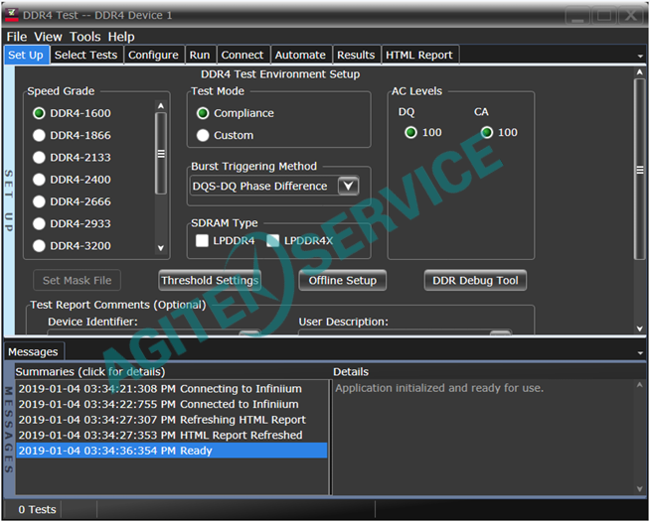Click the Device Identifier input field
This screenshot has width=650, height=521.
(x=154, y=331)
